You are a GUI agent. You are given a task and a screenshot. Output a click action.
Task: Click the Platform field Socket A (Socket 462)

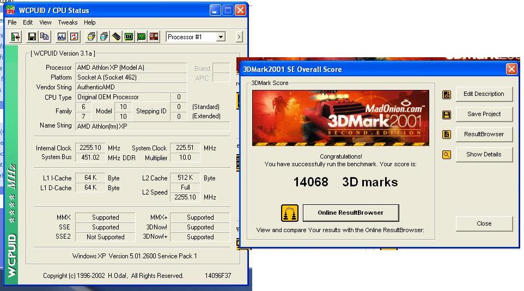click(131, 77)
